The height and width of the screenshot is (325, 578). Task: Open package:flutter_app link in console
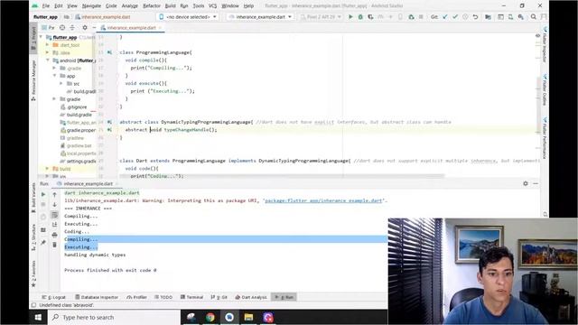pyautogui.click(x=323, y=200)
